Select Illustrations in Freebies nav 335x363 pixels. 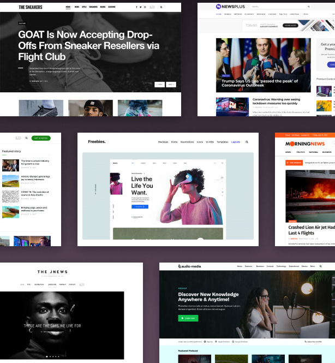point(187,142)
